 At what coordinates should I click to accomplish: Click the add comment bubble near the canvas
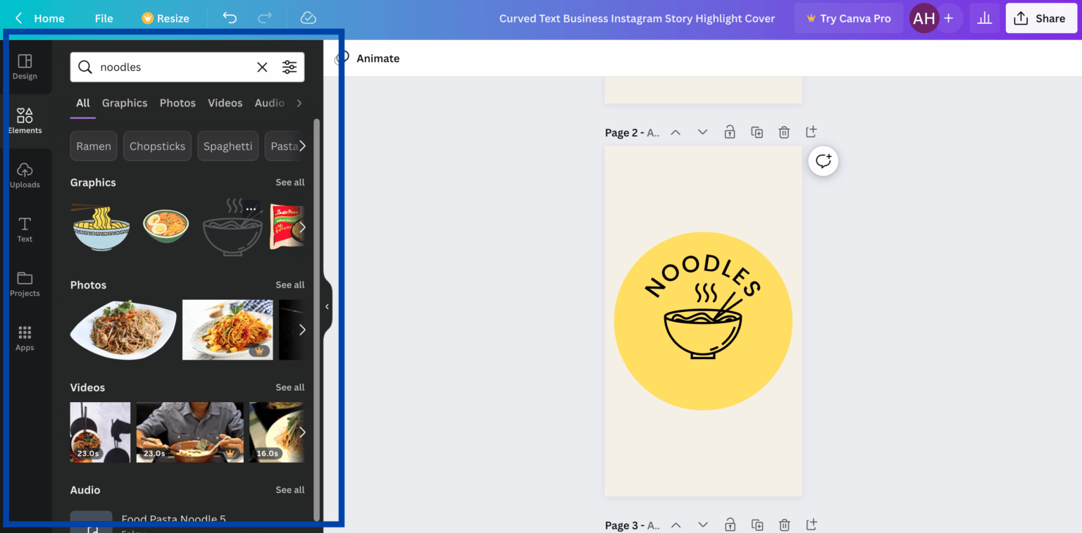(x=823, y=161)
